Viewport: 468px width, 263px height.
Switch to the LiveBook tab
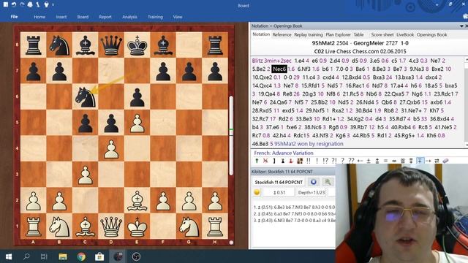pos(405,34)
